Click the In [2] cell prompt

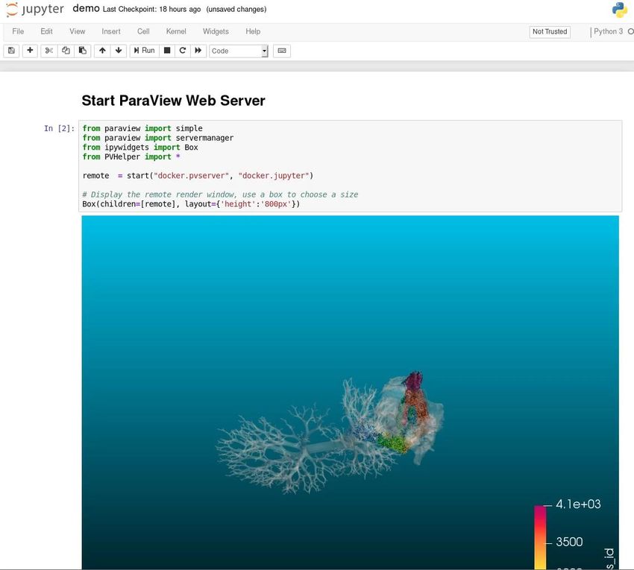(x=60, y=128)
